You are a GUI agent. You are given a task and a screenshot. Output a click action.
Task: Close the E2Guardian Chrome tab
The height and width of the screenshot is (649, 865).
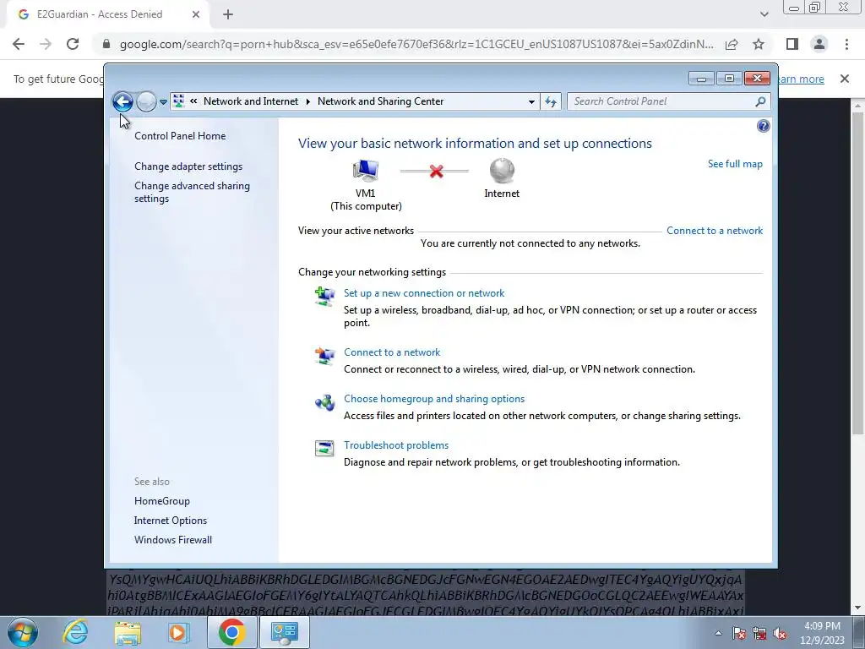195,15
